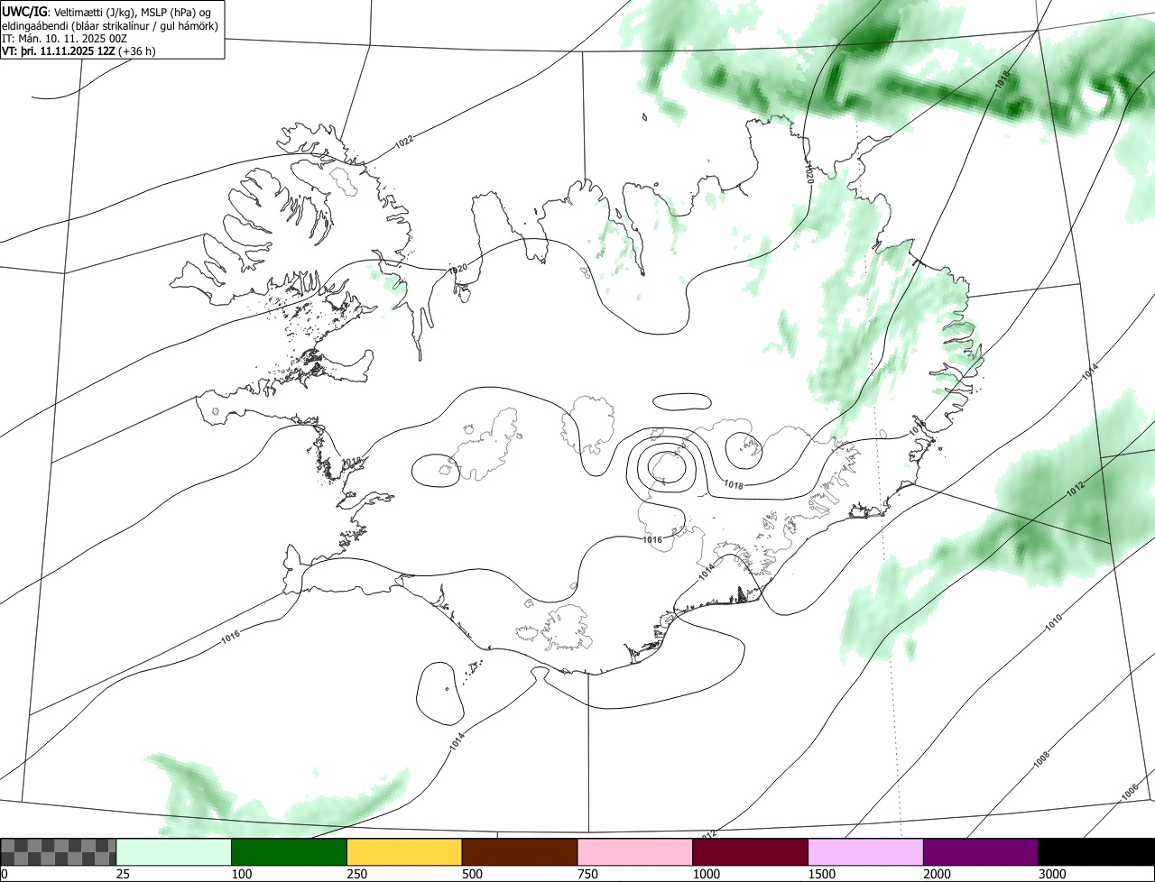
Task: Click the legend value 100
Action: (x=241, y=874)
